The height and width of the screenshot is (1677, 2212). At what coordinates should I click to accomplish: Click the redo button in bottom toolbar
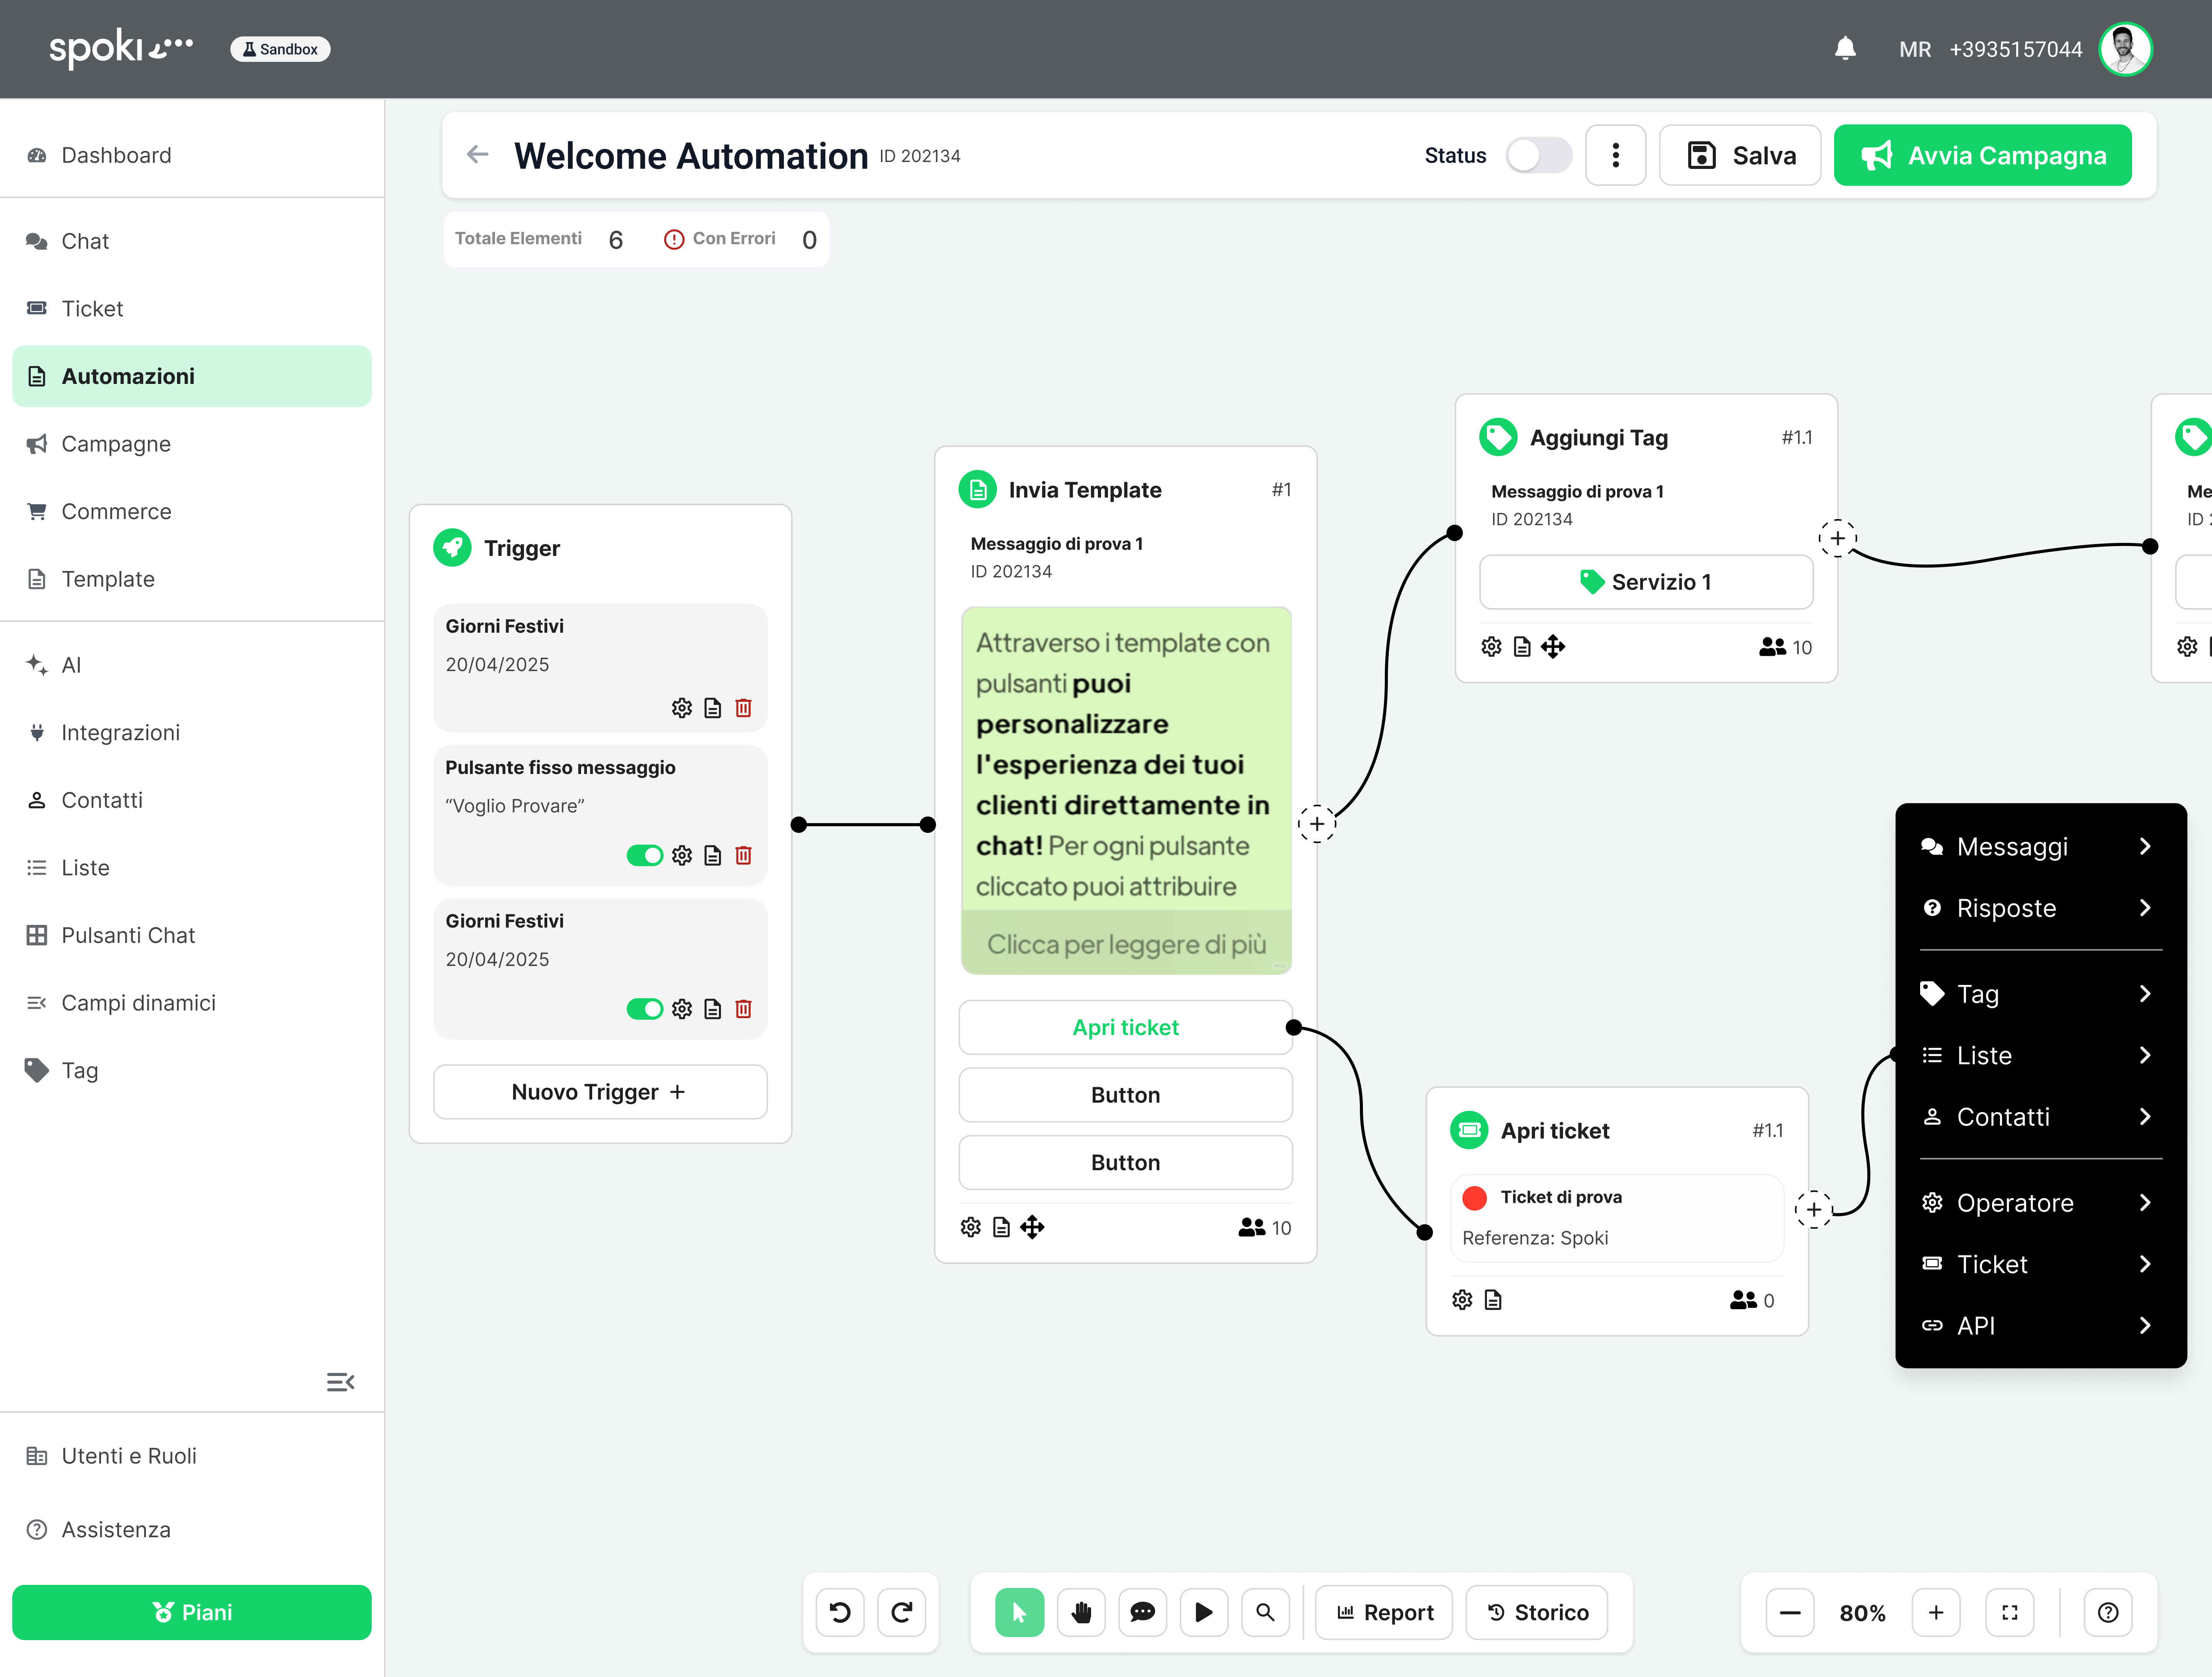[x=902, y=1612]
